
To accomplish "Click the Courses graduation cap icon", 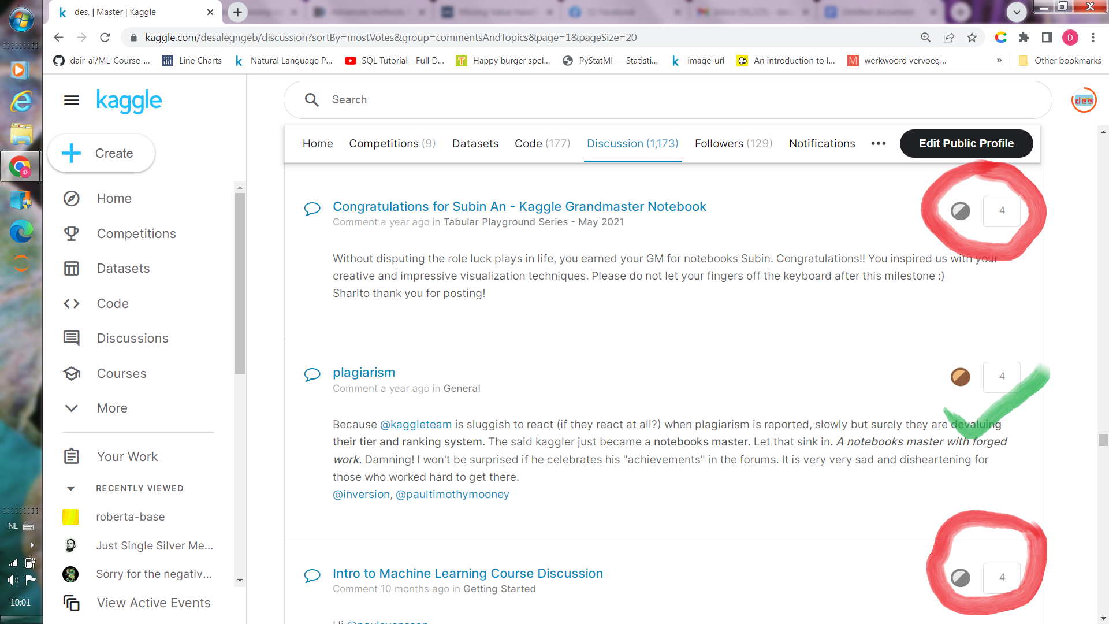I will click(71, 373).
